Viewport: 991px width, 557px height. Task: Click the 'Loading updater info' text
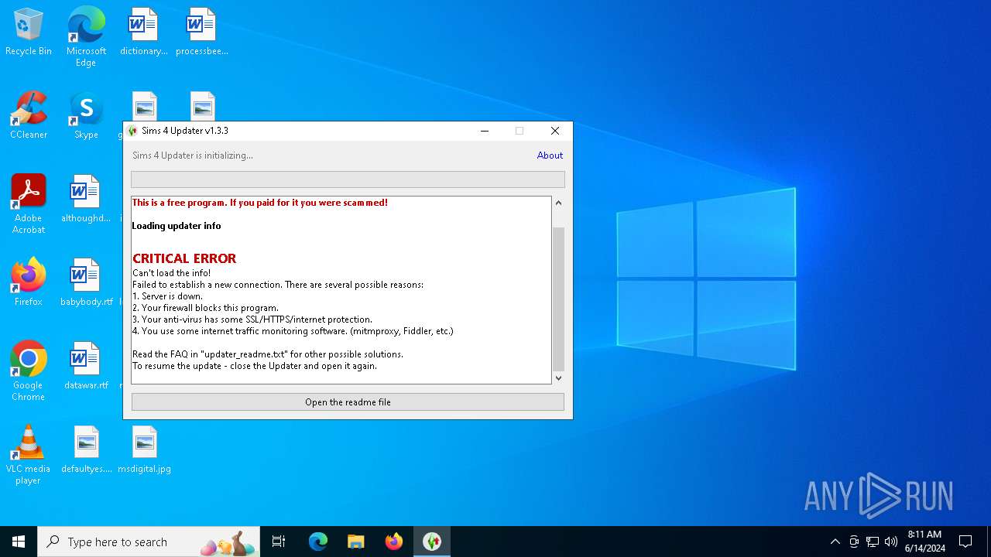pos(177,226)
